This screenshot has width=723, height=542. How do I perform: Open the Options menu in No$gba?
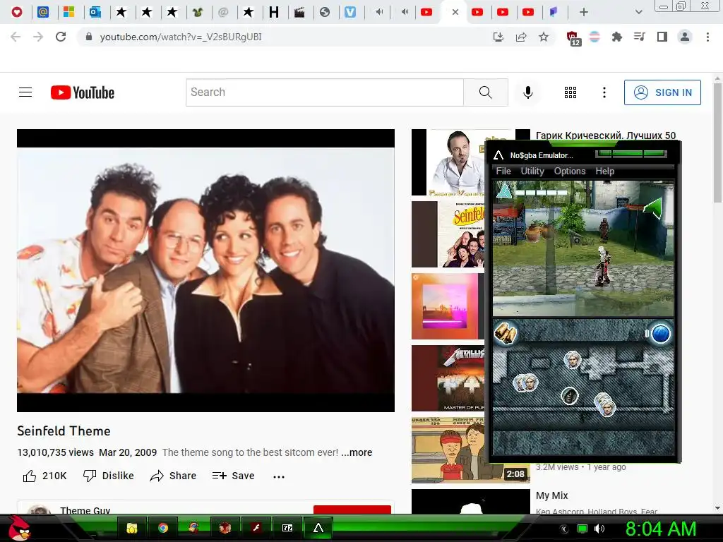[x=570, y=171]
